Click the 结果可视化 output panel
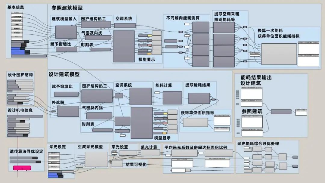Viewport: 325px width, 183px height. pos(117,163)
